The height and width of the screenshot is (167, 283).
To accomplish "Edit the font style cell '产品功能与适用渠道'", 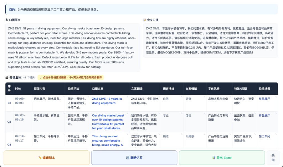I will point(219,140).
